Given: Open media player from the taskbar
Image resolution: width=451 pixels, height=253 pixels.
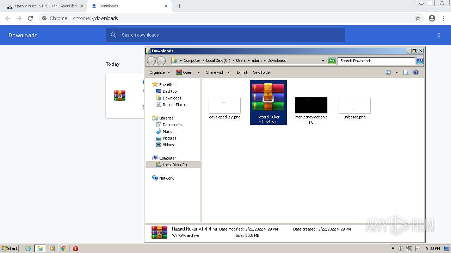Looking at the screenshot, I should click(x=52, y=248).
